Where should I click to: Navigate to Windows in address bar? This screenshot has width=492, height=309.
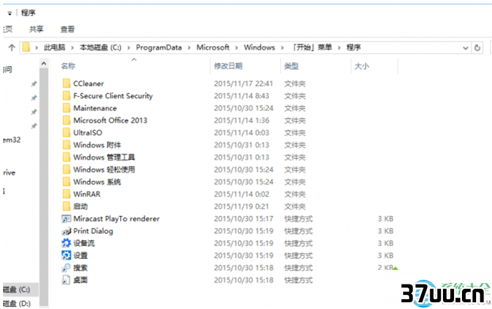(x=260, y=47)
